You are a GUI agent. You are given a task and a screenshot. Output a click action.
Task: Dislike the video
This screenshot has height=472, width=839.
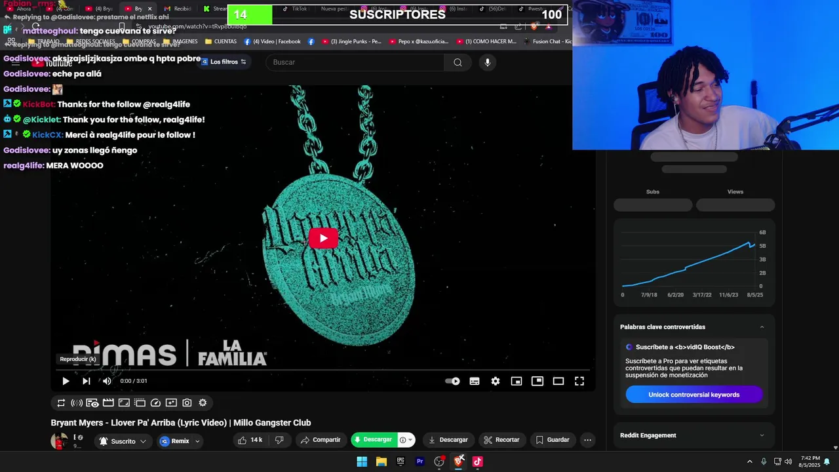click(x=279, y=440)
